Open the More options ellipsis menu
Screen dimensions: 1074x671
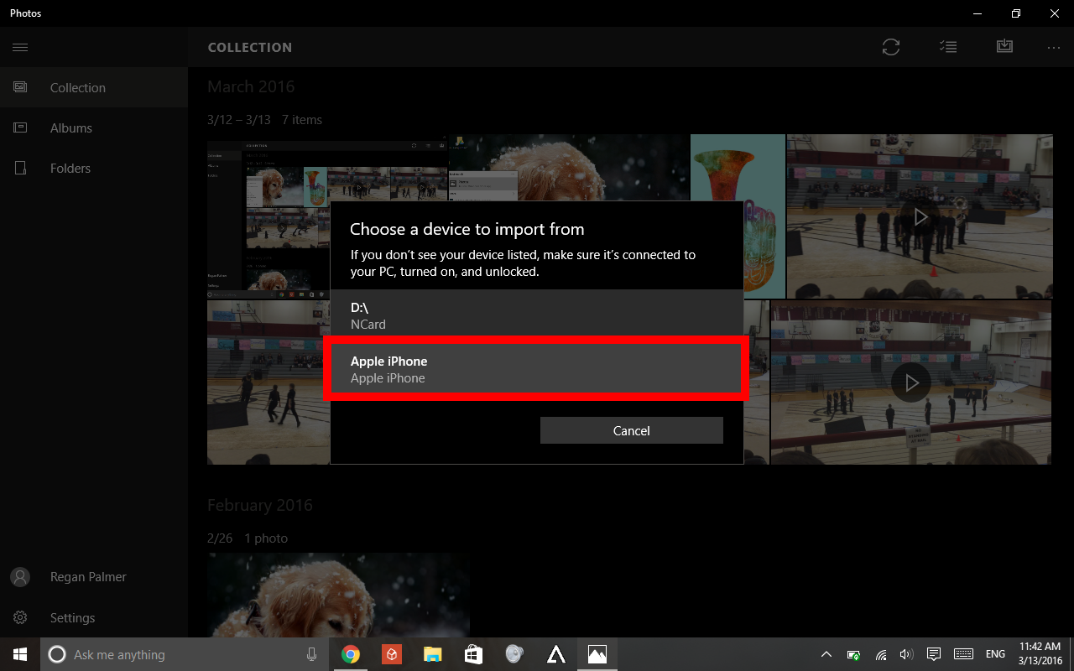point(1054,47)
